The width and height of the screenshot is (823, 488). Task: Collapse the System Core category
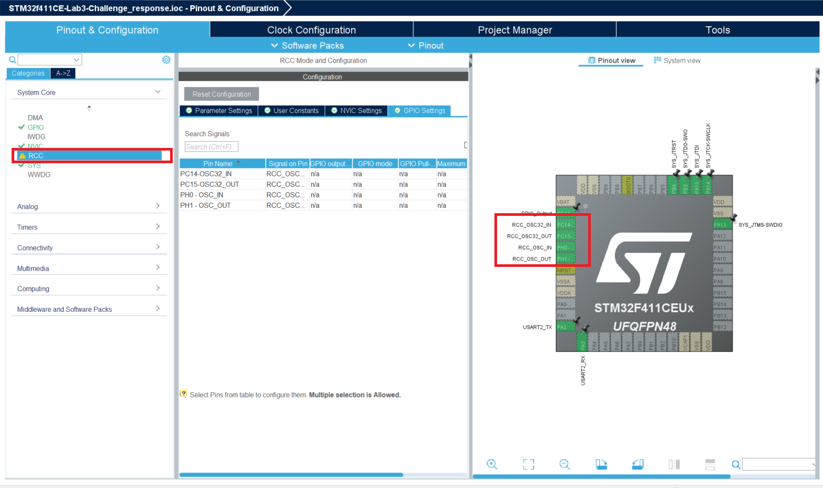(157, 92)
